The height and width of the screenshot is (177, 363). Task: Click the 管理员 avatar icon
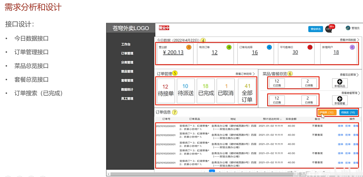[348, 28]
